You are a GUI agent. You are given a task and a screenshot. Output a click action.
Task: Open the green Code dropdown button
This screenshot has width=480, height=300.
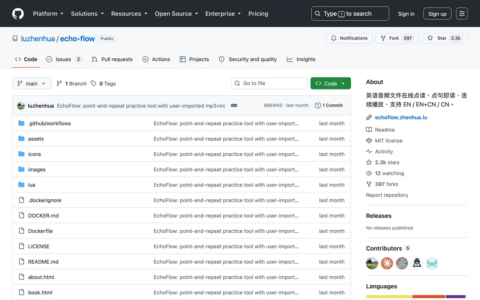[x=331, y=83]
